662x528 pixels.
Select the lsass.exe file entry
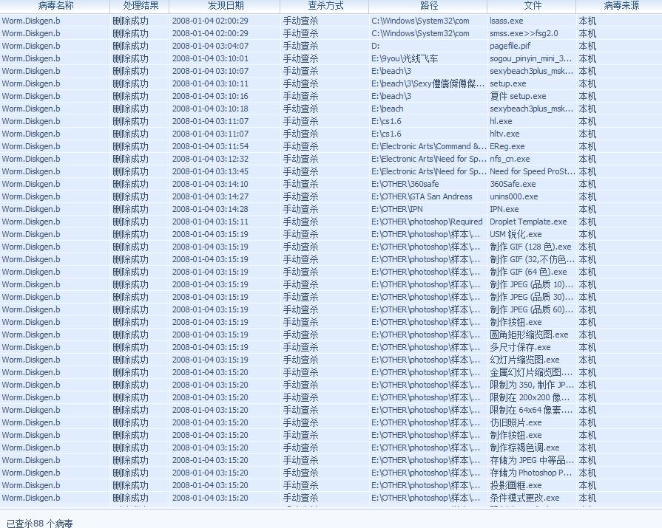(506, 21)
